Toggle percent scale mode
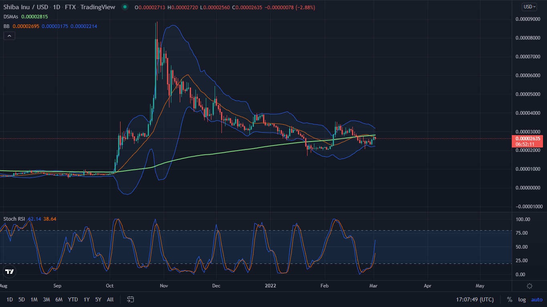 [x=509, y=299]
